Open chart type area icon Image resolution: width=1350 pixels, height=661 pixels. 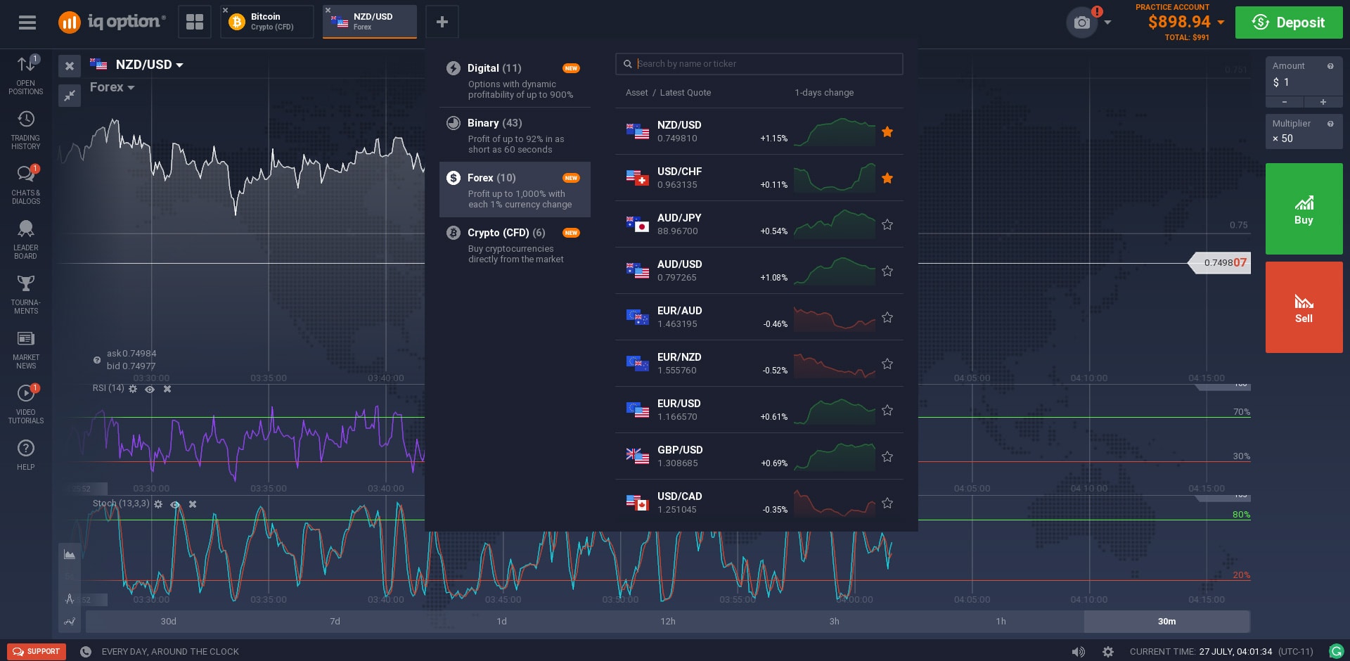click(x=70, y=554)
